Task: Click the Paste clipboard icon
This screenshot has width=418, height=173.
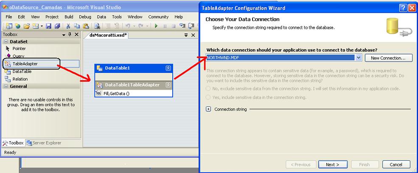Action: click(x=86, y=26)
